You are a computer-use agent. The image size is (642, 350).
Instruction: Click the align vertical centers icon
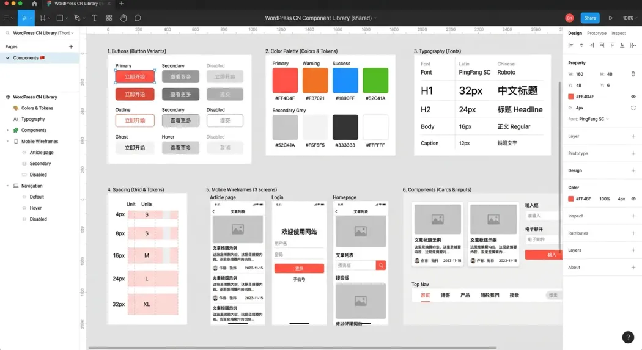point(612,45)
